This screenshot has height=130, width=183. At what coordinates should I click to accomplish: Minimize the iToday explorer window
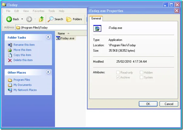tap(165, 5)
